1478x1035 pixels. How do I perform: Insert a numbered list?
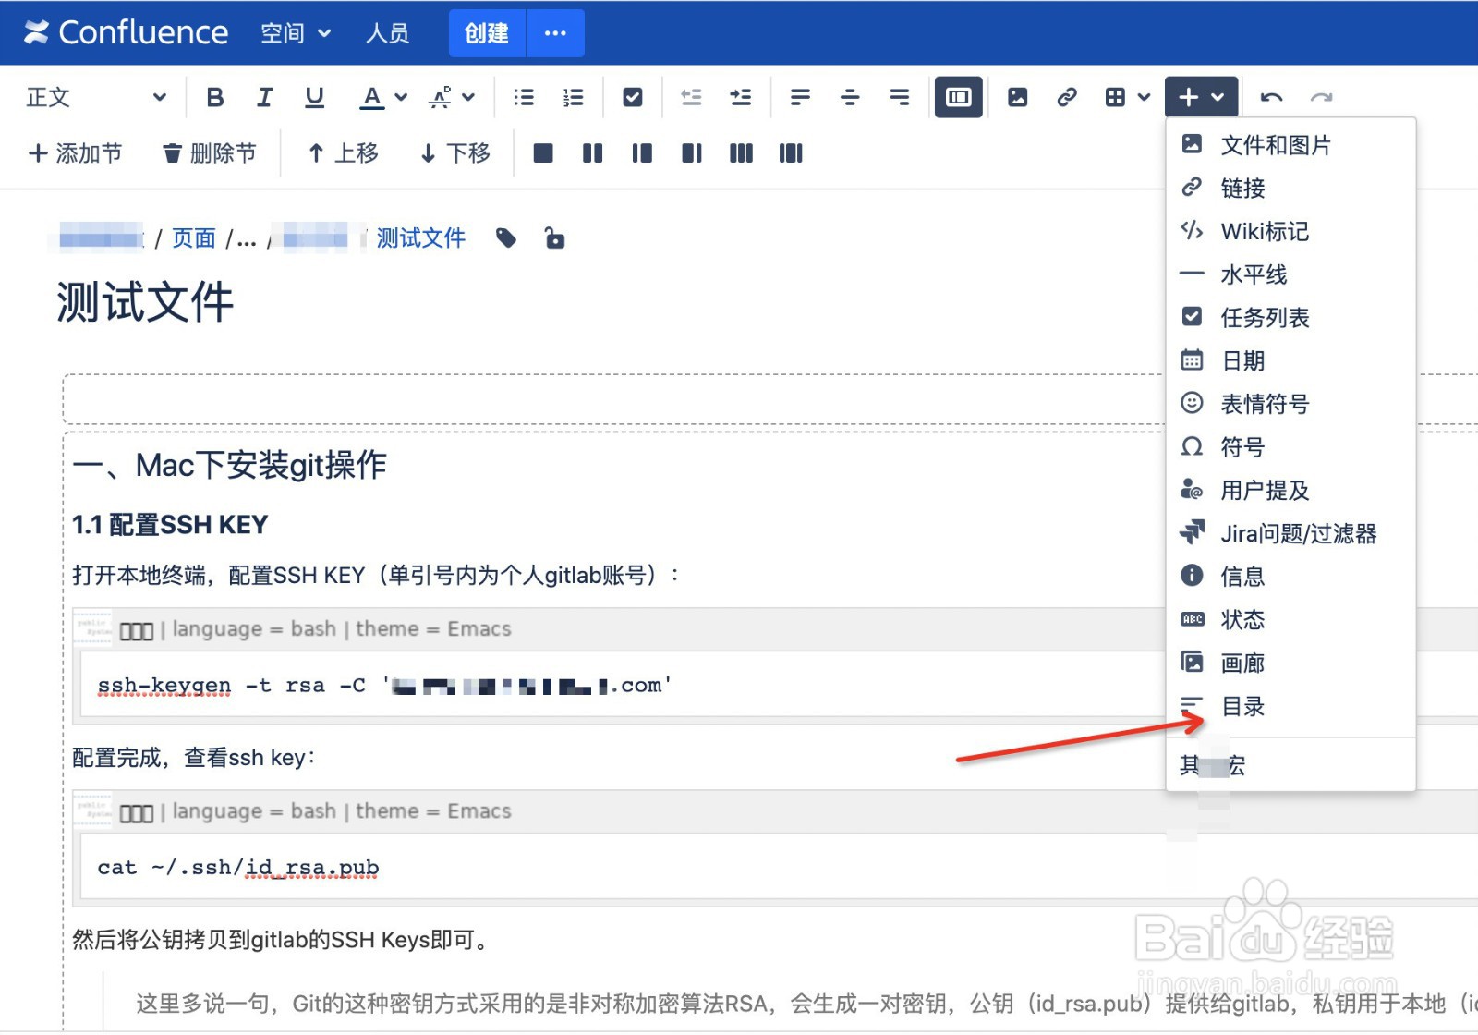573,96
